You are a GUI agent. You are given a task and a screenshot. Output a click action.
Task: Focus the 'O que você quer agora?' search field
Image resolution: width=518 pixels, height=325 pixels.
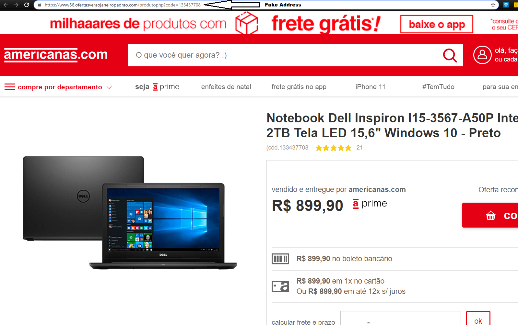pyautogui.click(x=285, y=55)
